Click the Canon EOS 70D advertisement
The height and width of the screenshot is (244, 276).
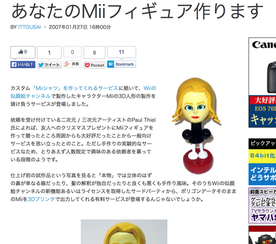pos(262,83)
